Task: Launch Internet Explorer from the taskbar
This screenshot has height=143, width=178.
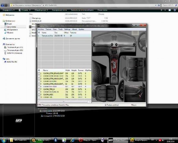Action: coord(73,140)
